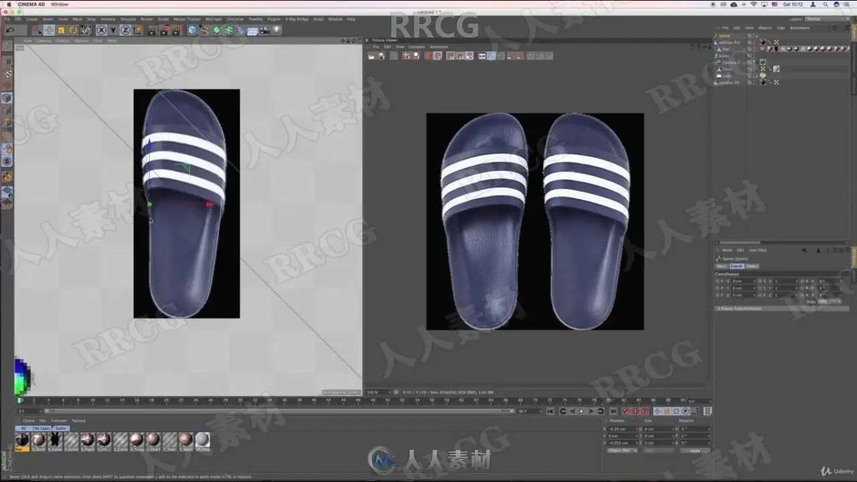This screenshot has height=482, width=857.
Task: Open Object Manager Bookmarks menu
Action: point(799,28)
